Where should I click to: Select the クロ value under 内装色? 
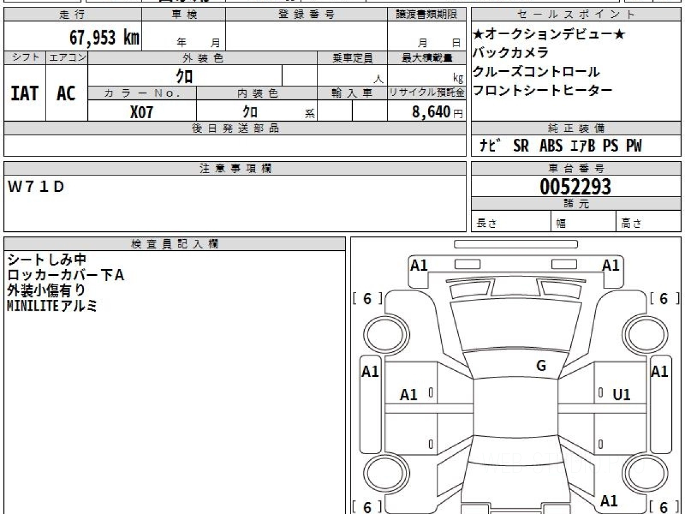(250, 111)
